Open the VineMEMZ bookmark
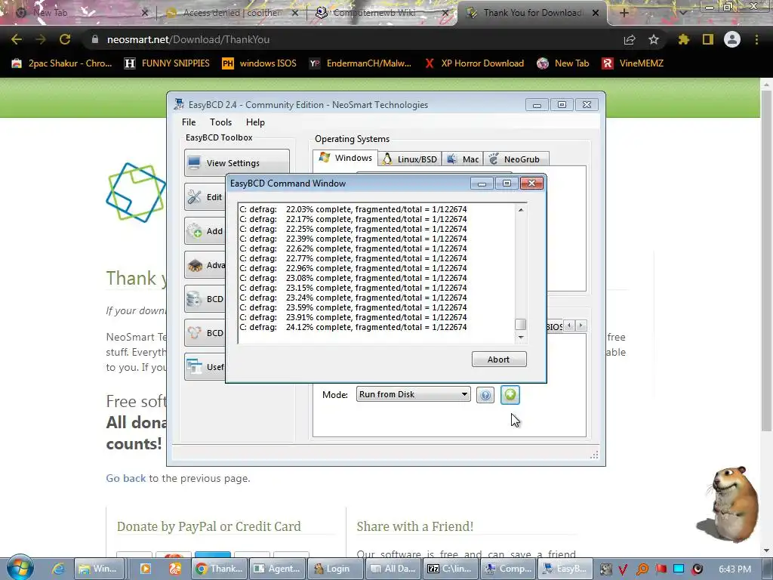 point(633,63)
